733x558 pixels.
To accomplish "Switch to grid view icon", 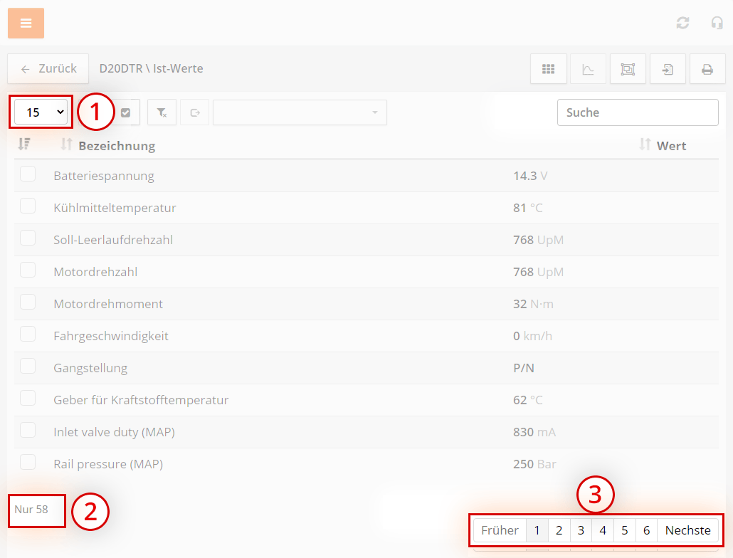I will pyautogui.click(x=548, y=69).
